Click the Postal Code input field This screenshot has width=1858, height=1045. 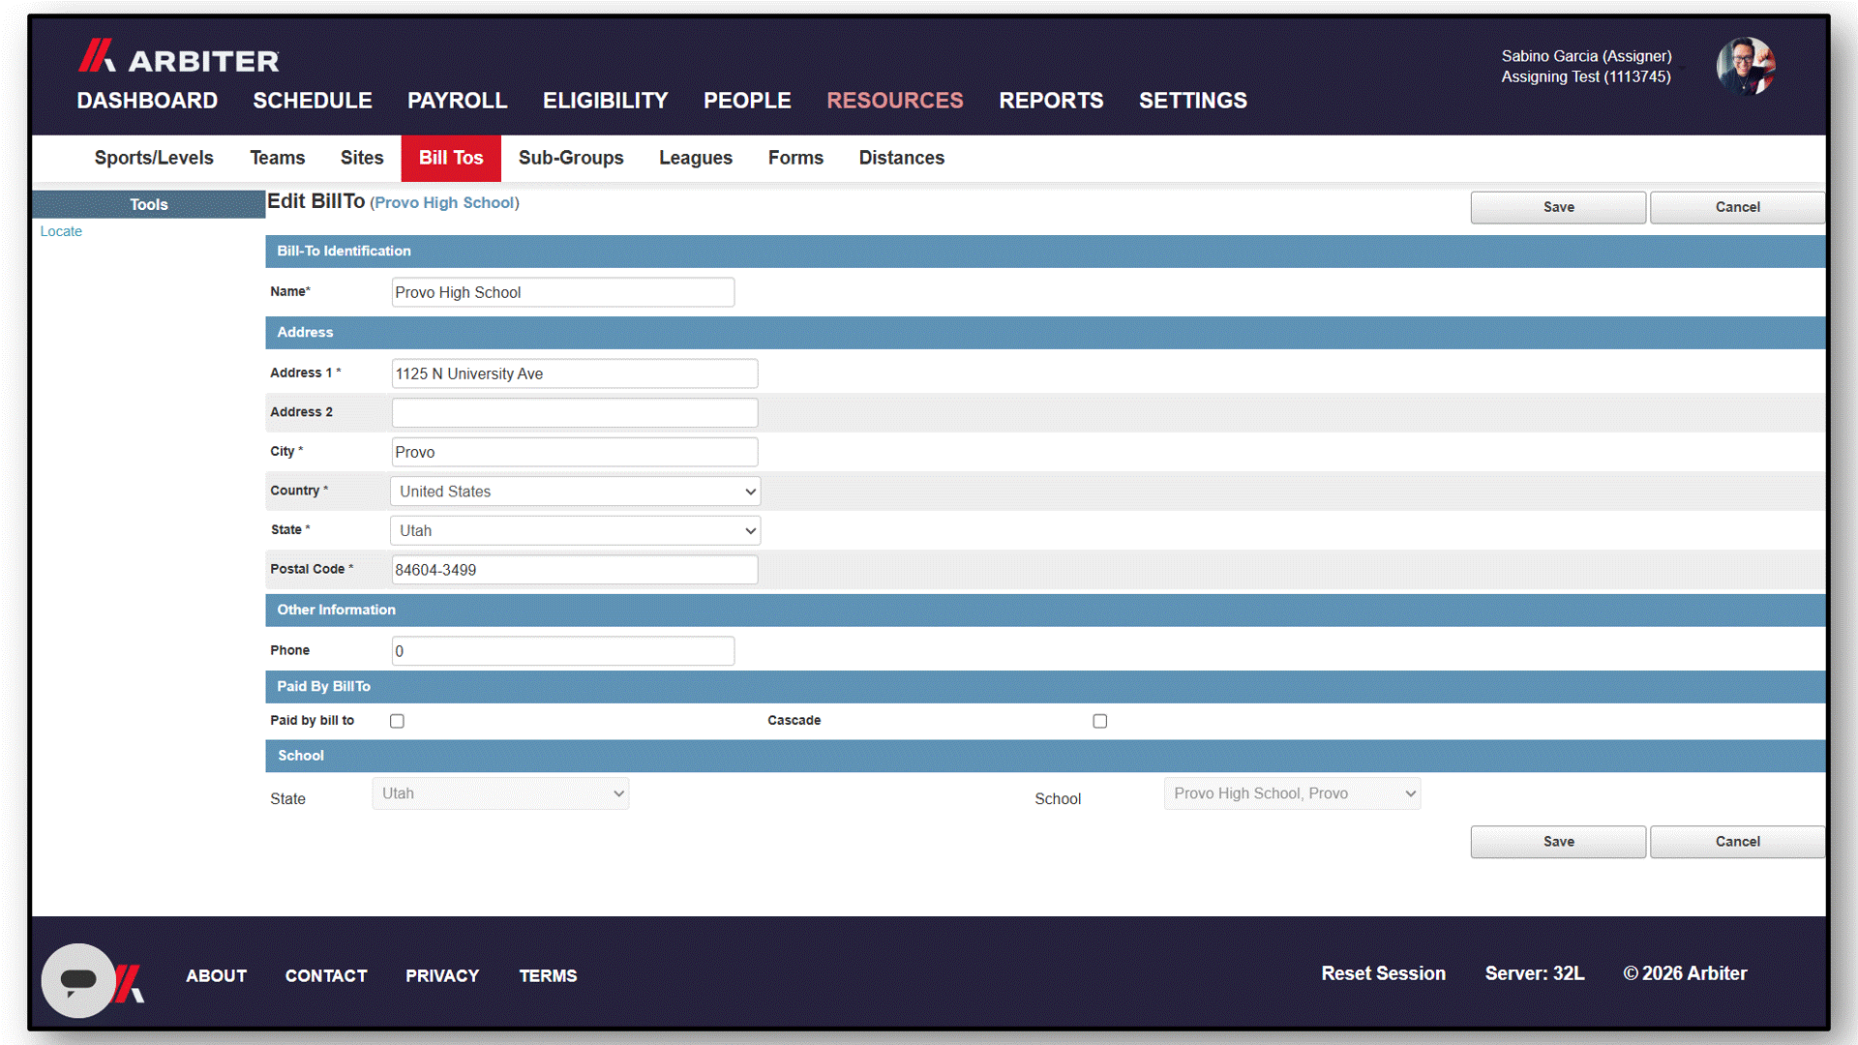pos(575,570)
